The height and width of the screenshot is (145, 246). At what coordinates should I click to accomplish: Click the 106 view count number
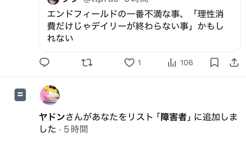point(187,63)
